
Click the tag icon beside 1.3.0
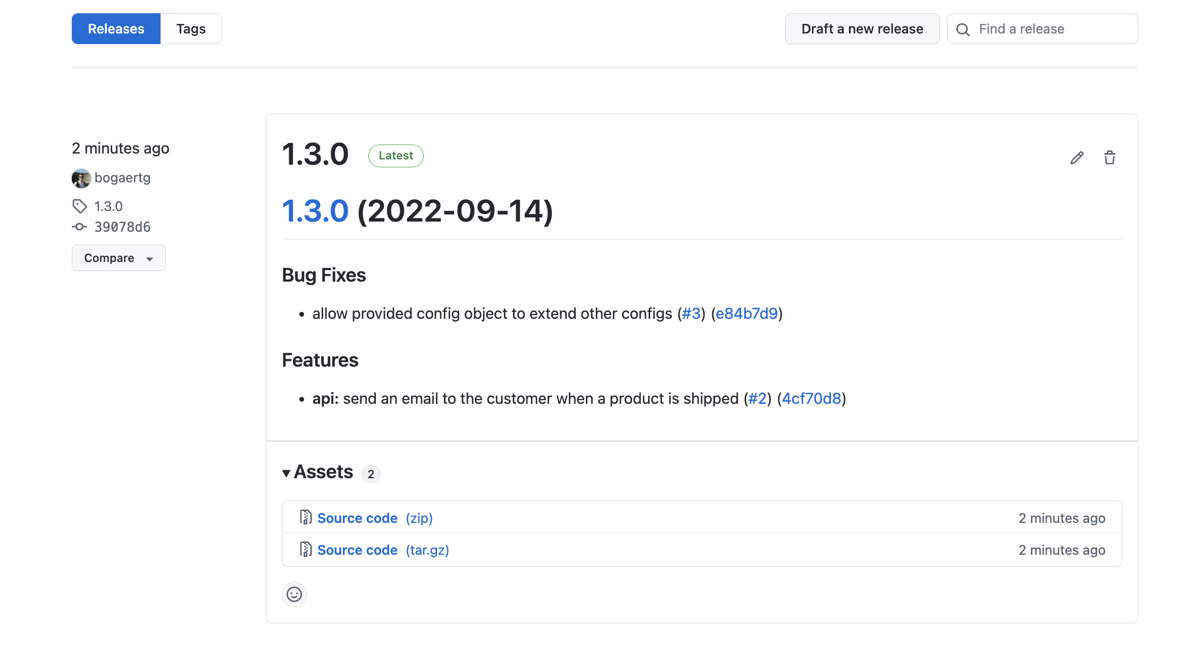[80, 206]
